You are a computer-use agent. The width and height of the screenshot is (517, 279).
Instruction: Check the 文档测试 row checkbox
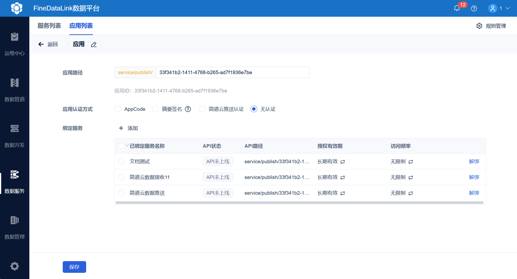point(121,161)
